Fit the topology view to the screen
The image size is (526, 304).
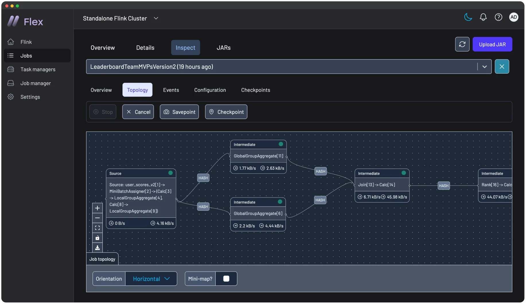coord(98,228)
